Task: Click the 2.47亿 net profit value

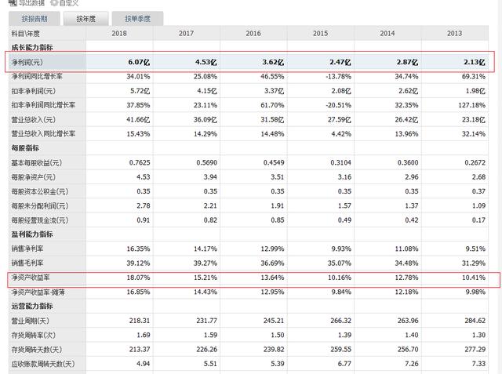Action: coord(340,62)
